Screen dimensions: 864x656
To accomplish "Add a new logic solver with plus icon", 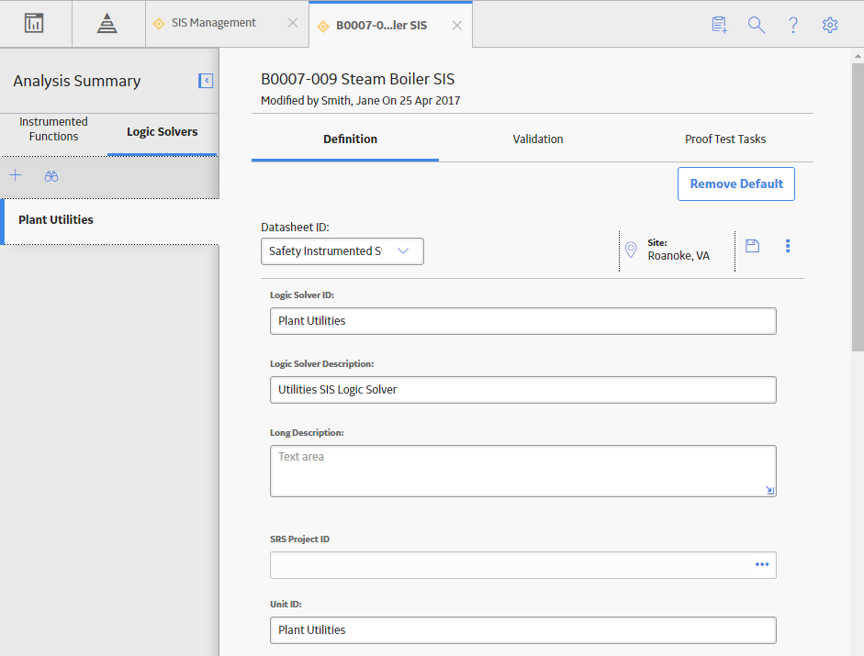I will pyautogui.click(x=16, y=176).
